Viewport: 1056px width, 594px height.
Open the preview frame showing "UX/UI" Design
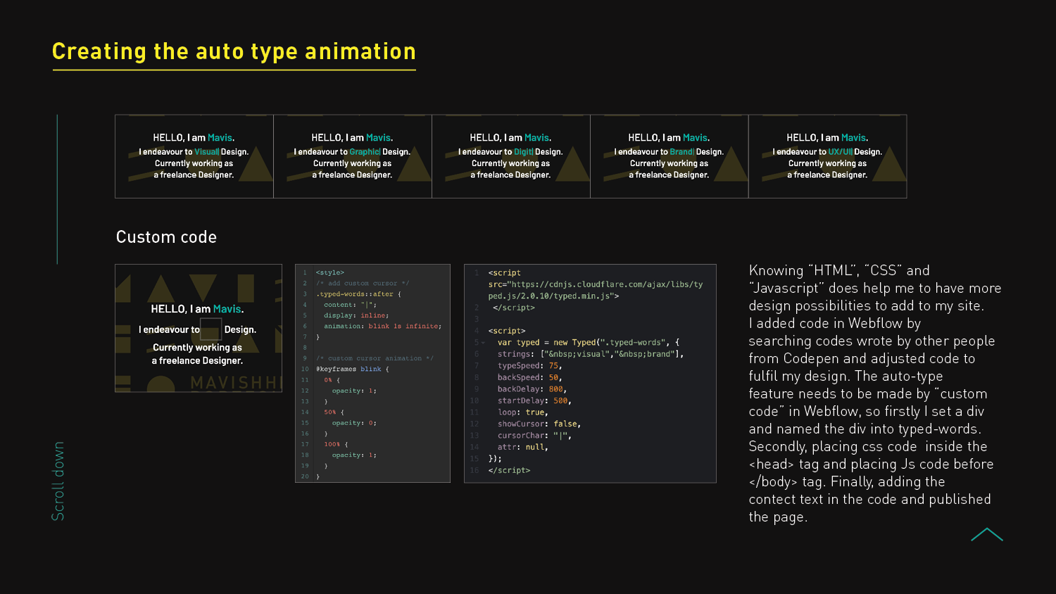[x=828, y=156]
